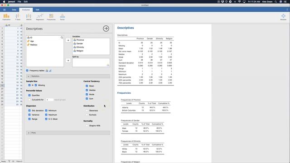
Task: Click the Wi-Fi status icon
Action: pyautogui.click(x=239, y=2)
